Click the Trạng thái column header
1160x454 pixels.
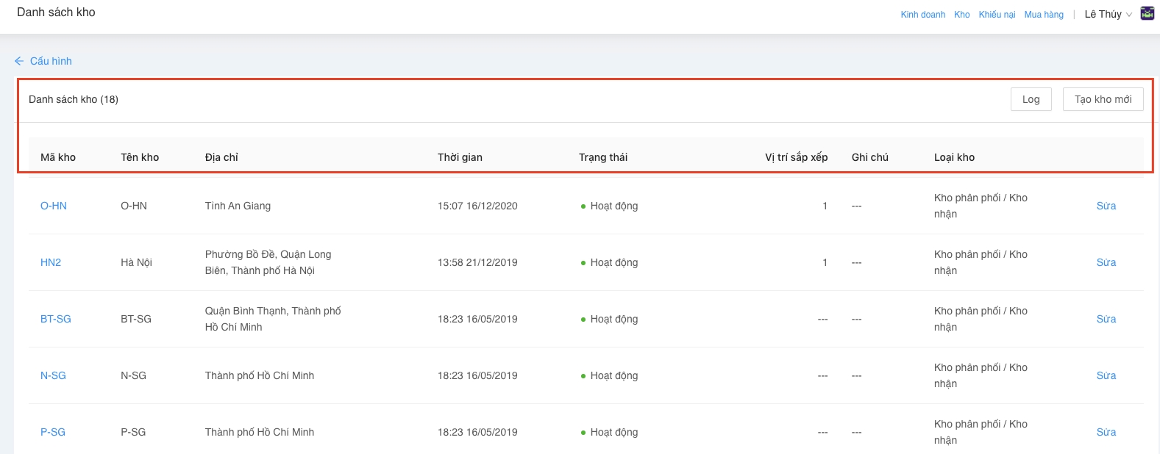point(603,157)
